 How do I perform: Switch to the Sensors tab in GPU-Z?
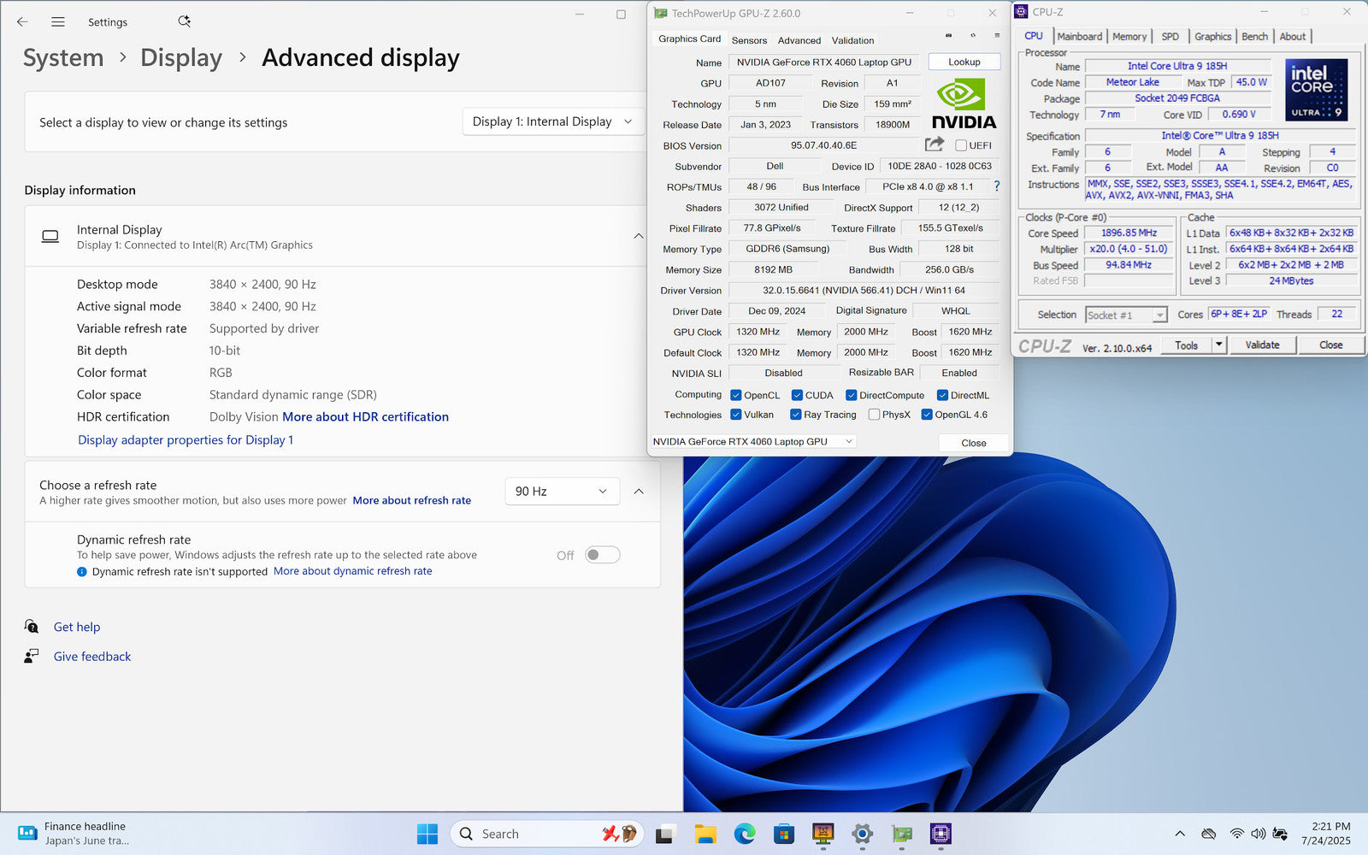749,40
